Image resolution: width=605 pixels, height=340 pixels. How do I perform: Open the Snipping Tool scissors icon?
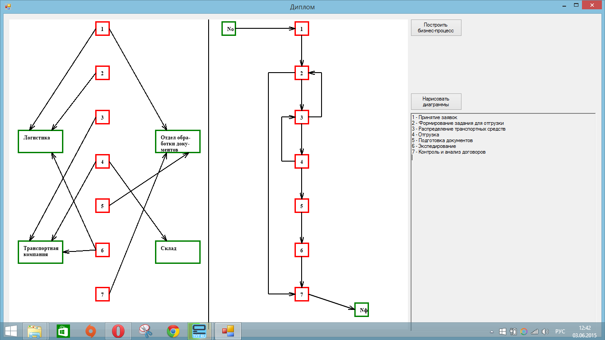click(145, 331)
